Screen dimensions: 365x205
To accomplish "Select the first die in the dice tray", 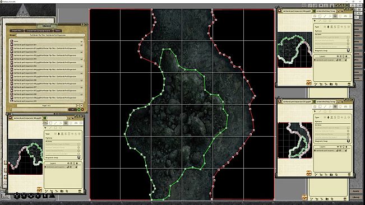I will [17, 195].
